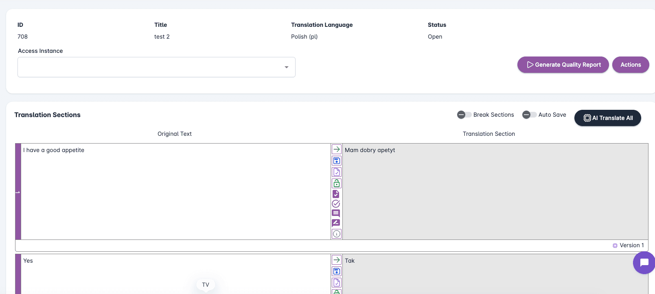Image resolution: width=655 pixels, height=294 pixels.
Task: Click the pencil edit-note icon in section 1
Action: click(336, 223)
